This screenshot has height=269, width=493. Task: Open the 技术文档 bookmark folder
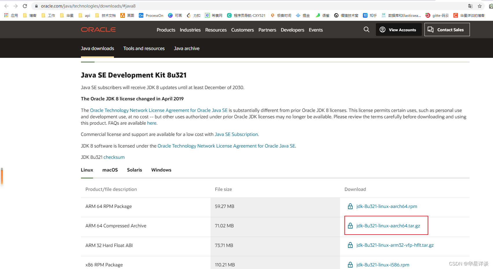point(106,15)
